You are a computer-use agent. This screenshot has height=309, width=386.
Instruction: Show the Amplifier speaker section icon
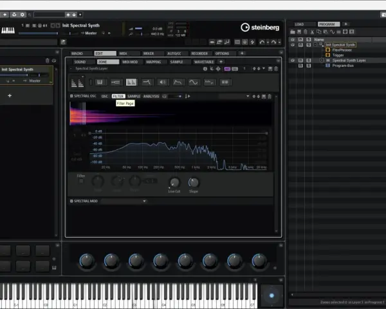point(163,82)
